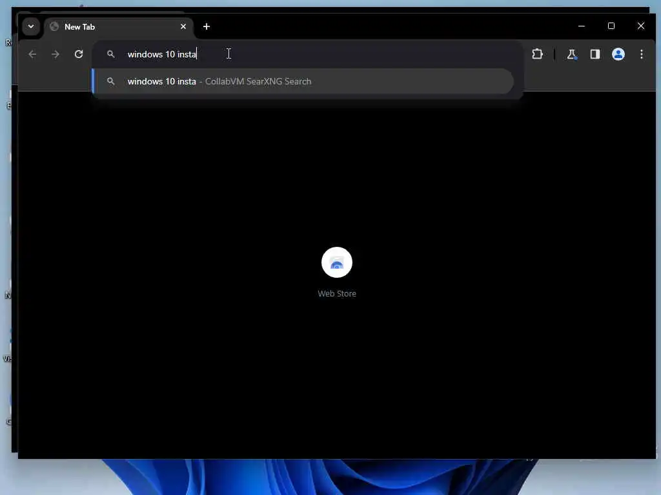Select the New Tab tab
Image resolution: width=661 pixels, height=495 pixels.
pyautogui.click(x=119, y=27)
